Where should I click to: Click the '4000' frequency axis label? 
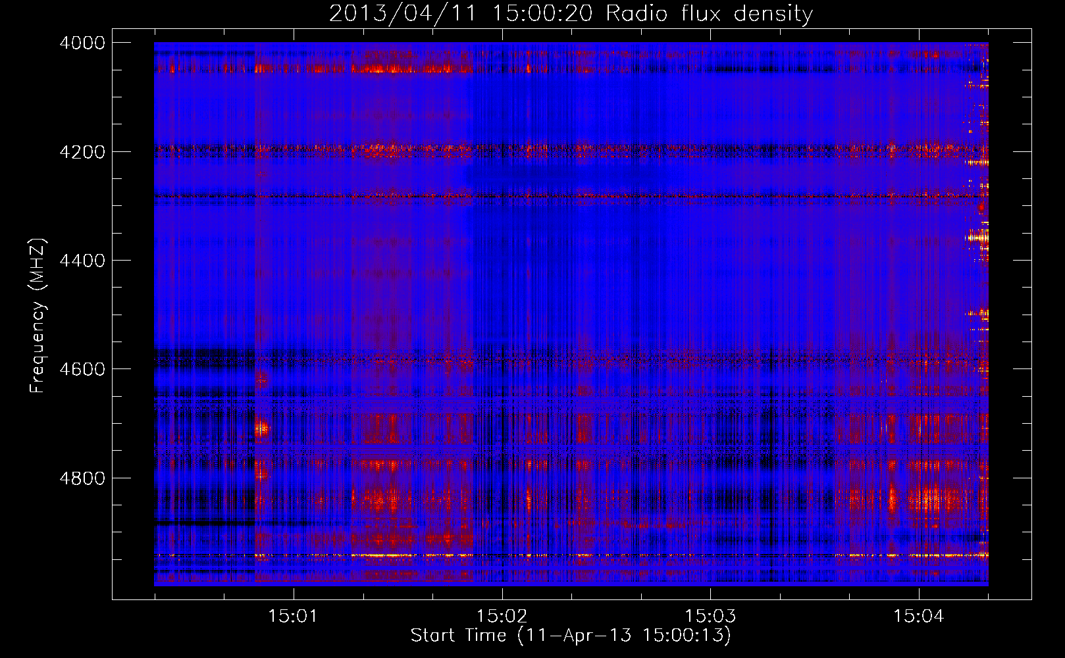(x=82, y=43)
